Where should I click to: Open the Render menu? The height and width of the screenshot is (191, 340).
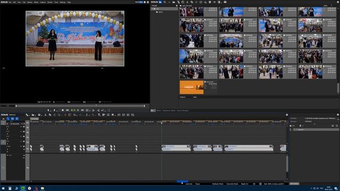(x=50, y=2)
